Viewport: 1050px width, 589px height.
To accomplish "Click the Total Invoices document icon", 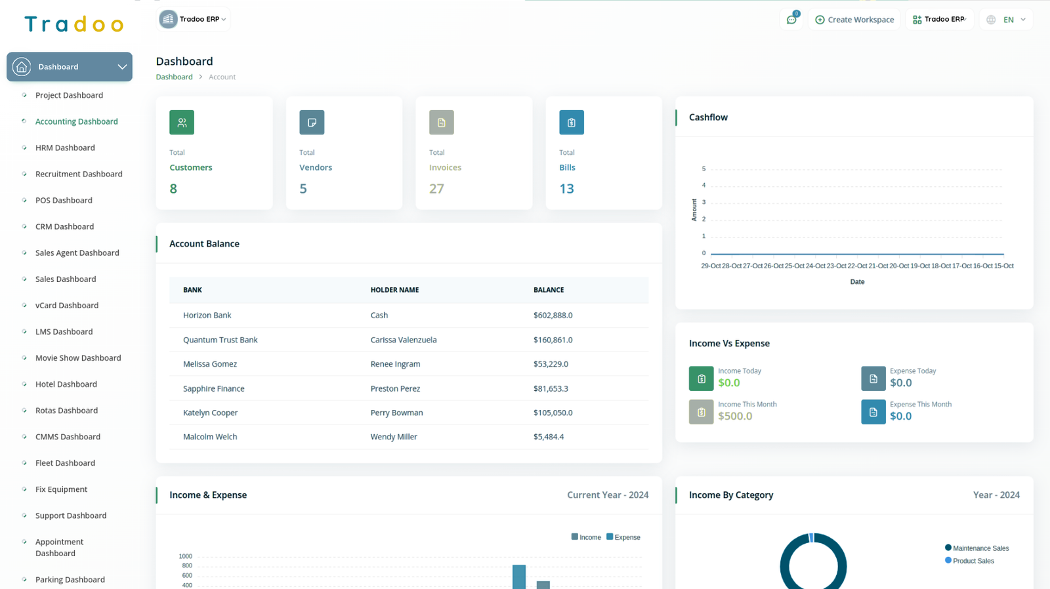I will click(442, 123).
